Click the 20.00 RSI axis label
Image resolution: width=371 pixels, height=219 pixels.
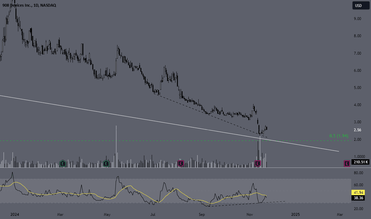[x=358, y=209]
